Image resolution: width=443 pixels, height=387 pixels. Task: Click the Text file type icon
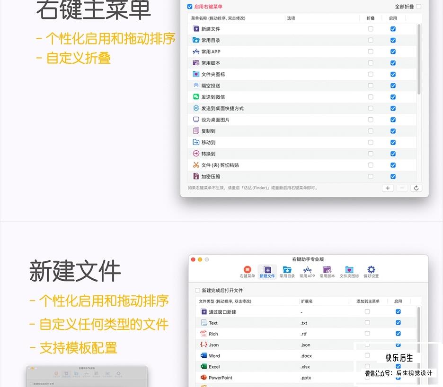click(x=204, y=323)
